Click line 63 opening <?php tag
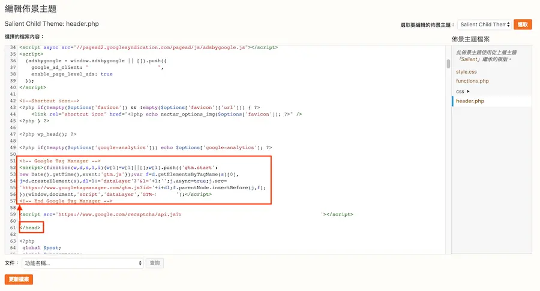Viewport: 540px width, 291px height. [27, 241]
